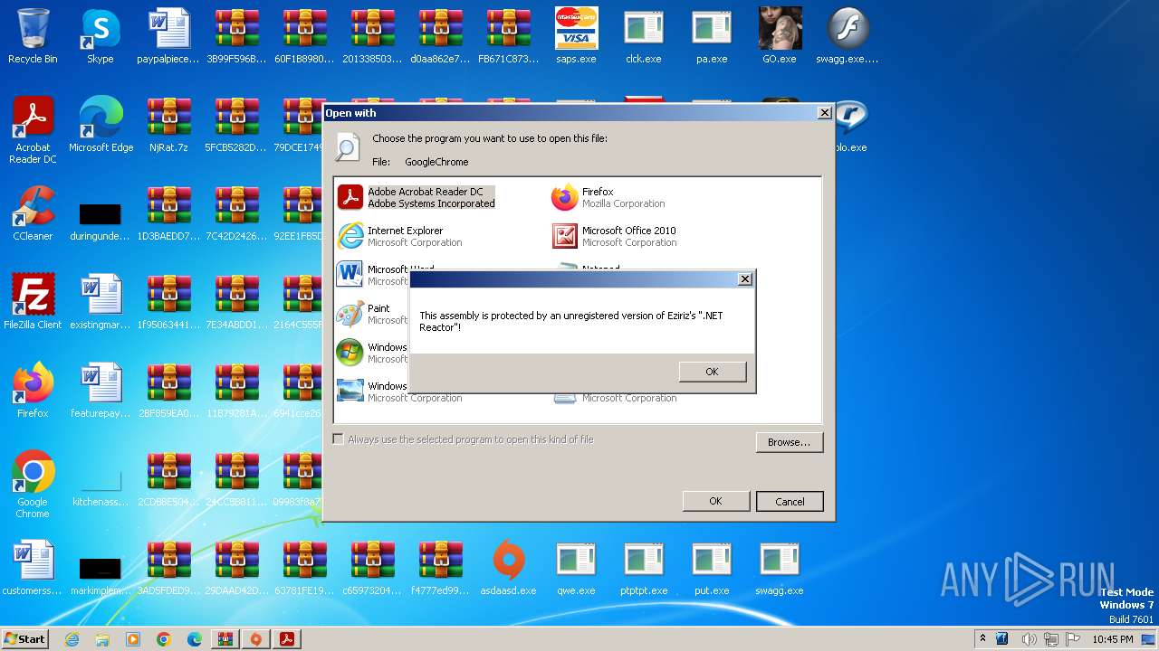Choose Internet Explorer in program list
The image size is (1159, 651).
pos(400,236)
